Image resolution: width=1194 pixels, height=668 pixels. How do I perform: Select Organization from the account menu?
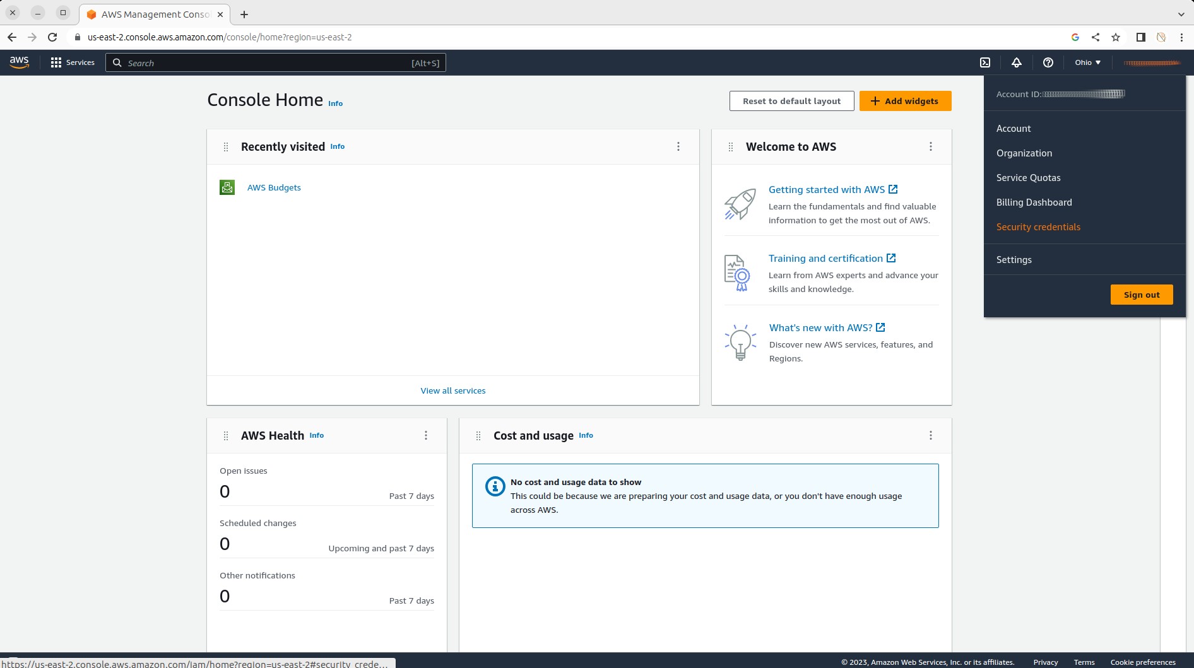tap(1024, 153)
